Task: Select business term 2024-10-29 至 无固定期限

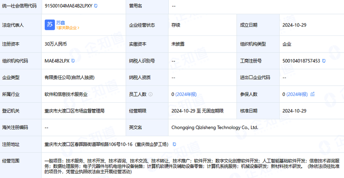Action: 198,111
